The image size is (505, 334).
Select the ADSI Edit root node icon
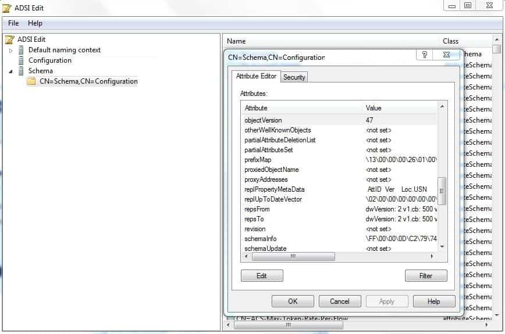(x=10, y=39)
